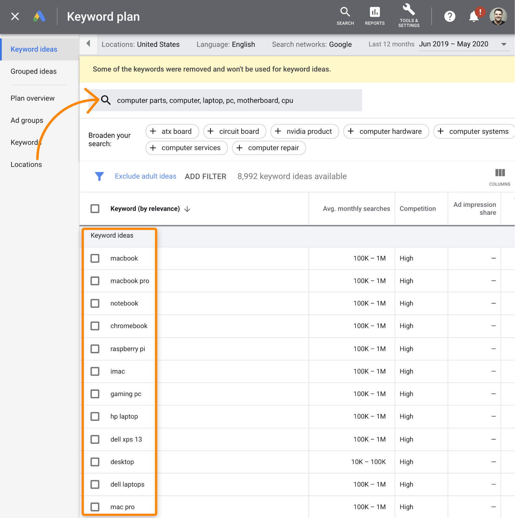
Task: Close the Keyword plan with X icon
Action: point(15,17)
